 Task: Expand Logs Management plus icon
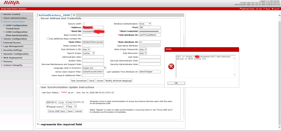click(x=2, y=46)
